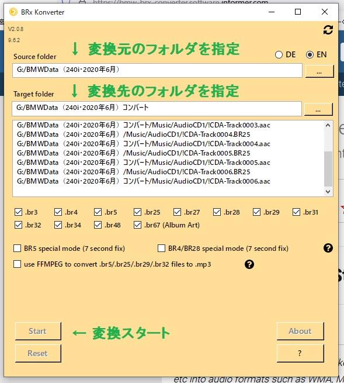Uncheck the .br34 checkbox
Screen dimensions: 344x383
pyautogui.click(x=58, y=225)
